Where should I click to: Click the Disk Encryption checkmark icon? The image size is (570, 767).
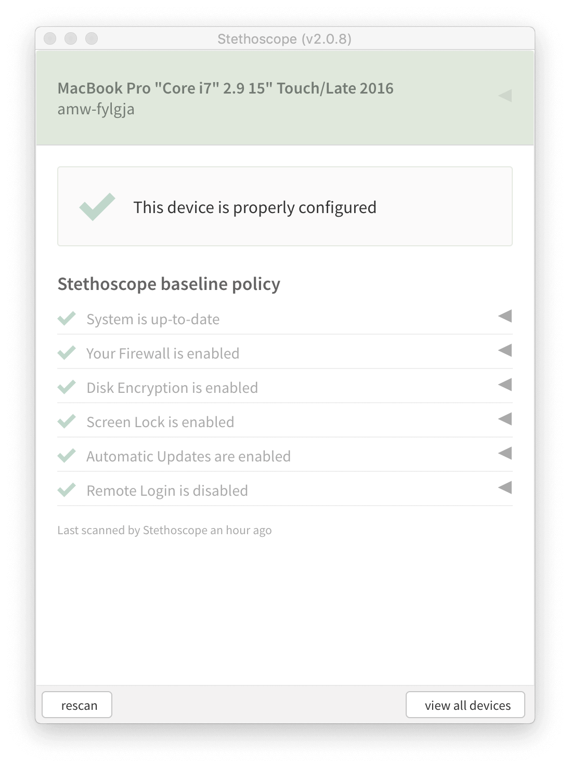(67, 387)
